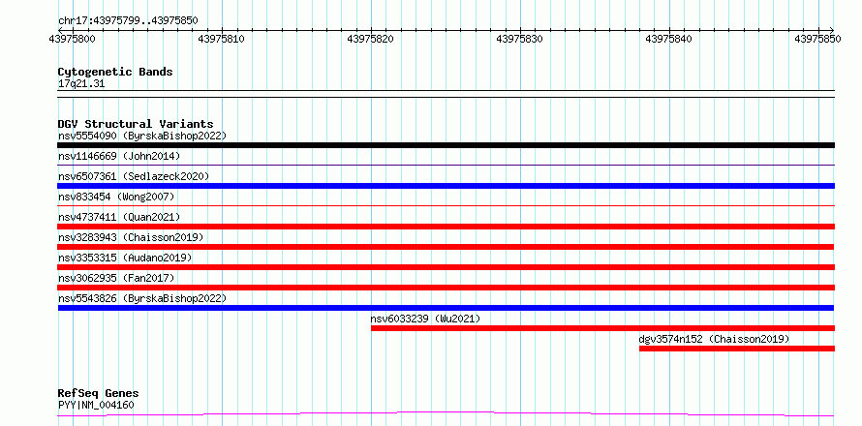Select the red nsv4737411 variant bar
The height and width of the screenshot is (426, 862).
click(x=446, y=227)
